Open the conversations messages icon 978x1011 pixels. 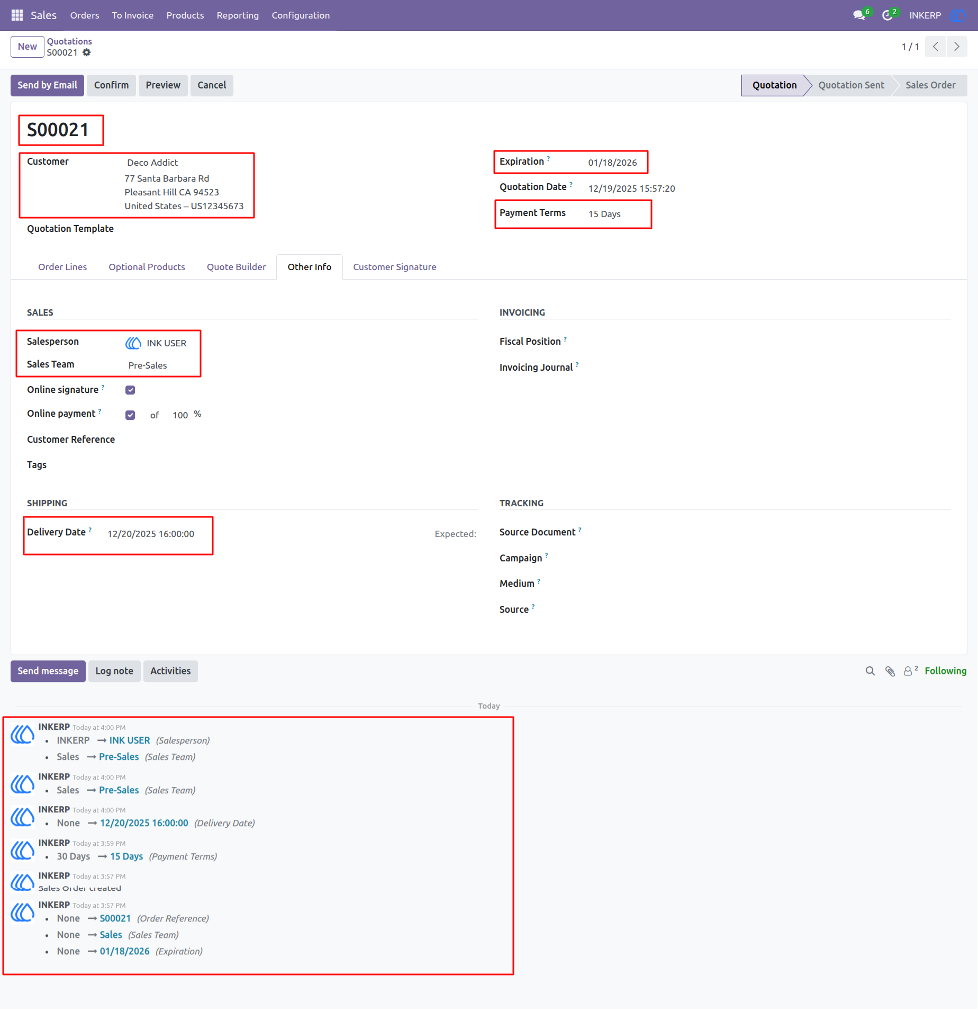click(x=859, y=15)
